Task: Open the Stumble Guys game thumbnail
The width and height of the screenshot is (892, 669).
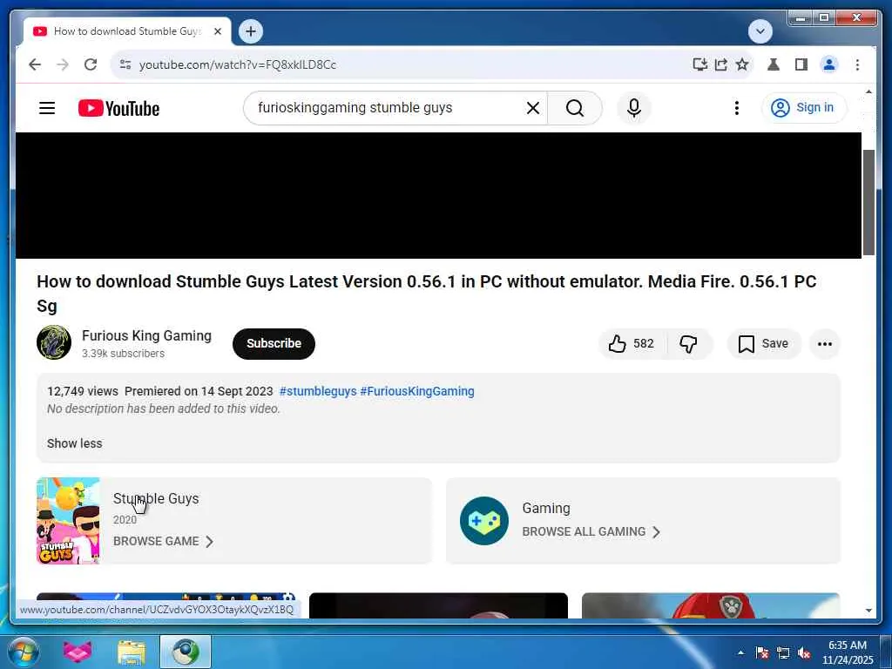Action: 68,521
